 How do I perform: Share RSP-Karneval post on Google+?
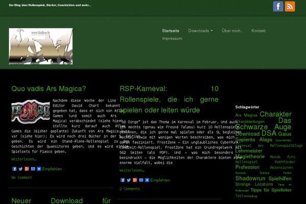tap(135, 180)
